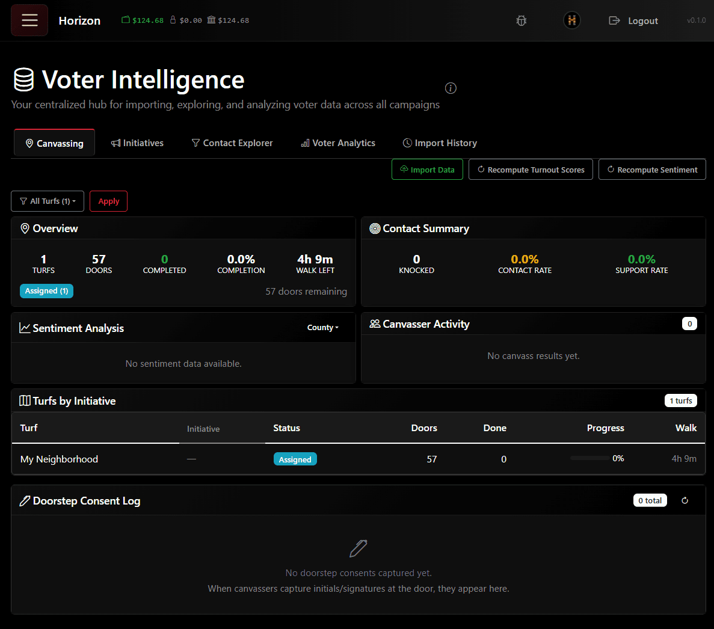Image resolution: width=714 pixels, height=629 pixels.
Task: Click the Logout link
Action: pos(642,20)
